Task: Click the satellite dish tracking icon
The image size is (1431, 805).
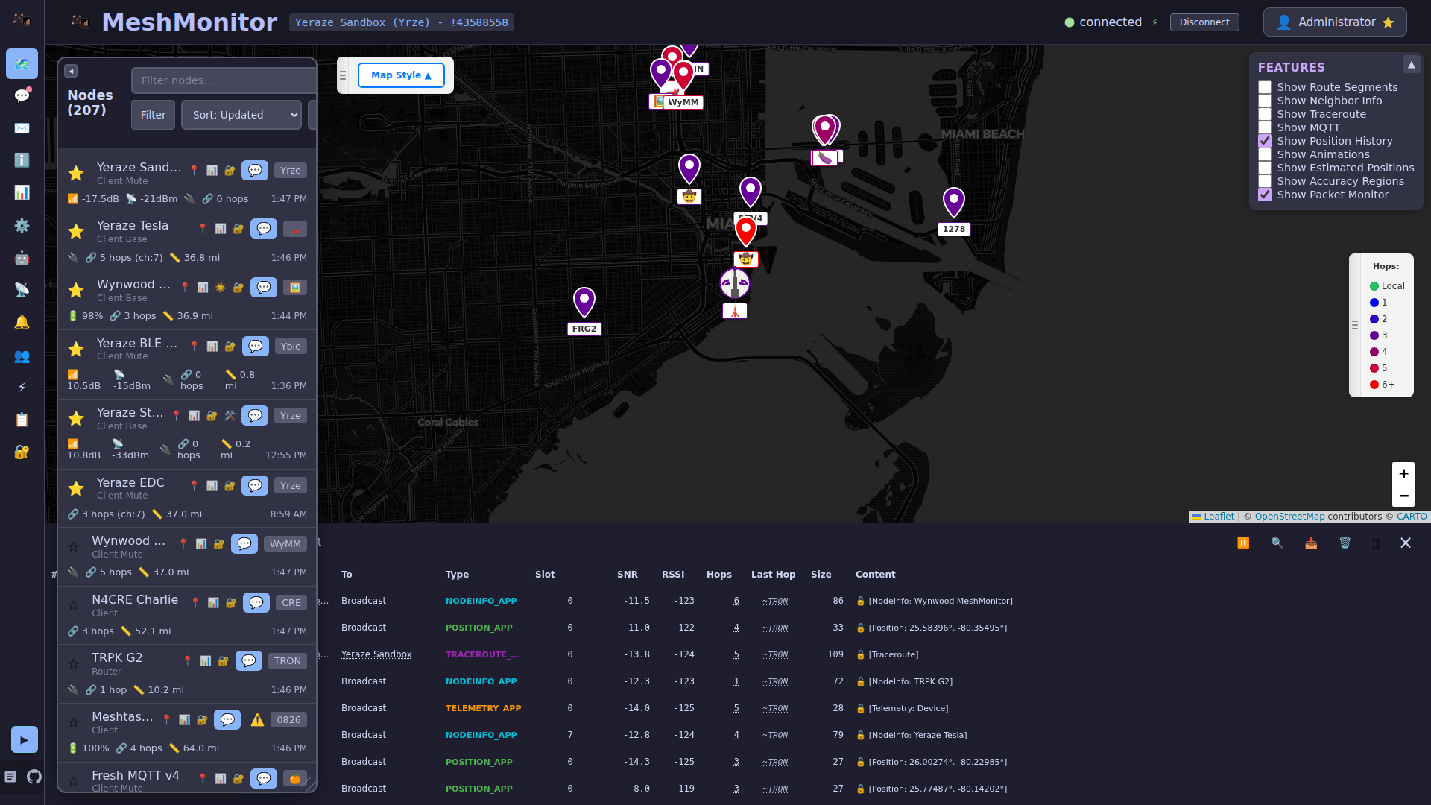Action: [x=22, y=290]
